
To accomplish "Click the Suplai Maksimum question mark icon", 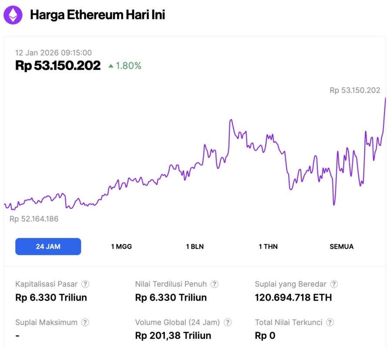I will [85, 322].
